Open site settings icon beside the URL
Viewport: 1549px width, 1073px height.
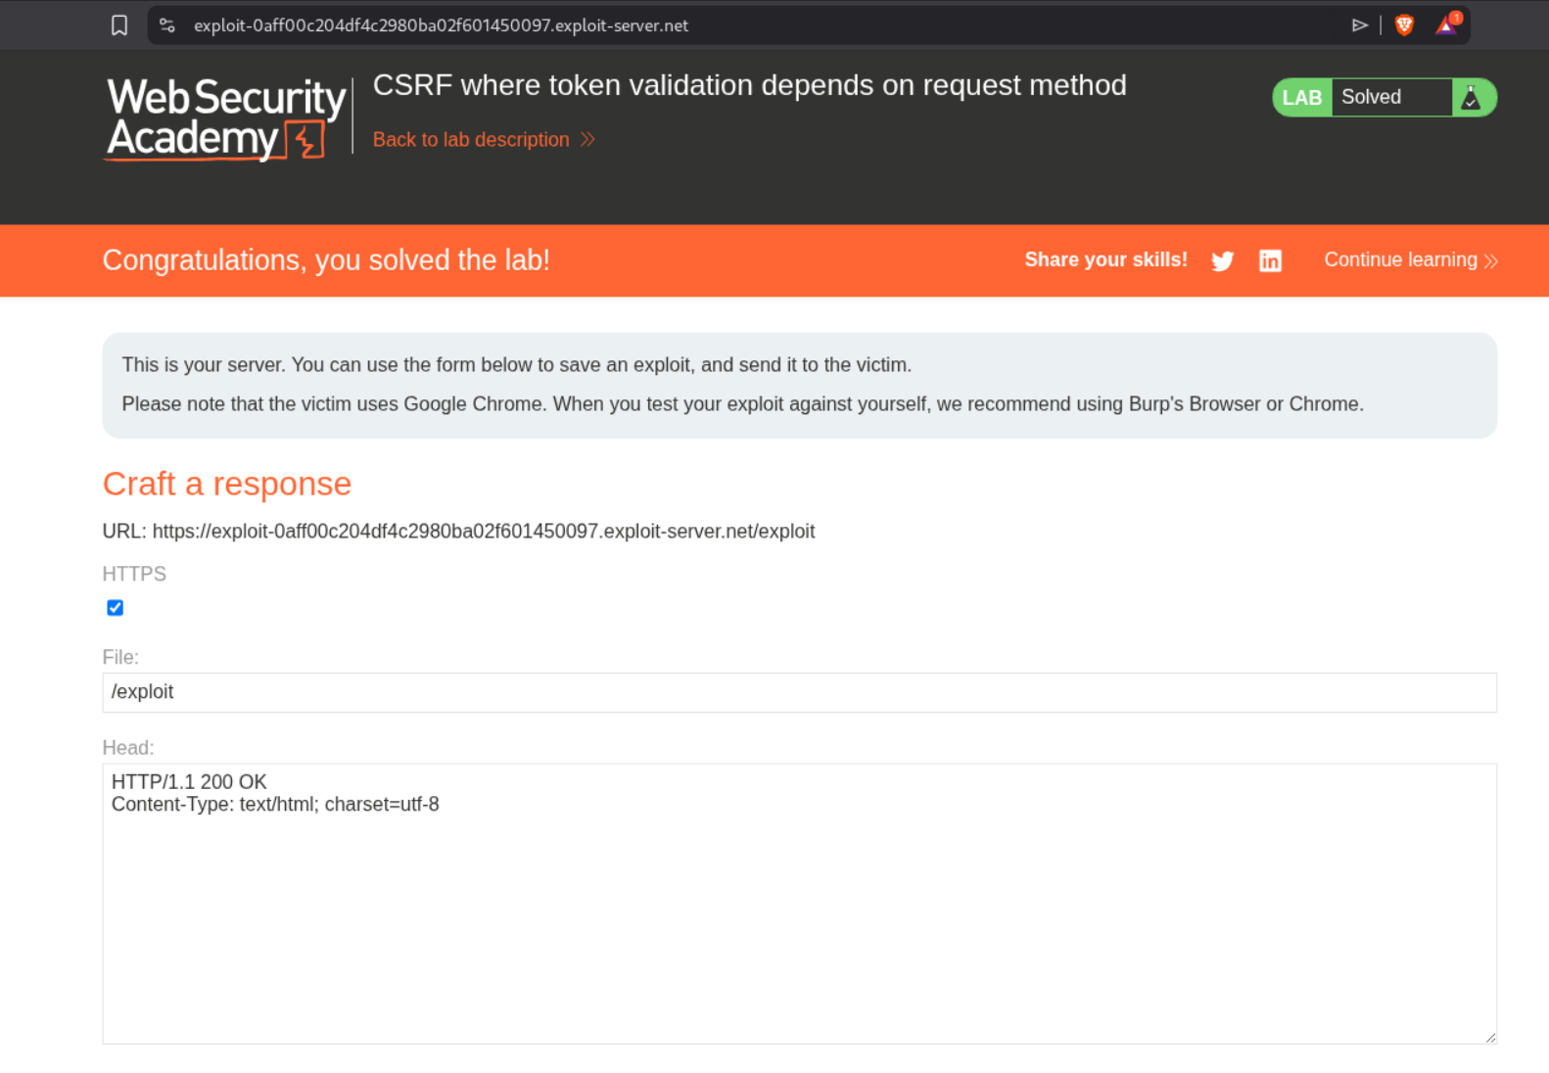click(x=167, y=25)
